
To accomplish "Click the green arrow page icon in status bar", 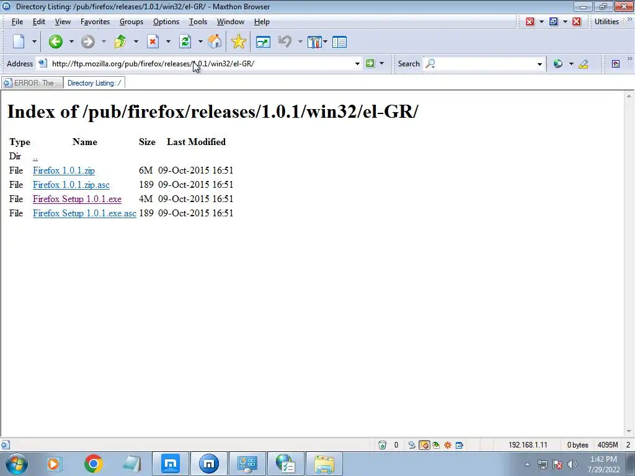I will [x=436, y=445].
